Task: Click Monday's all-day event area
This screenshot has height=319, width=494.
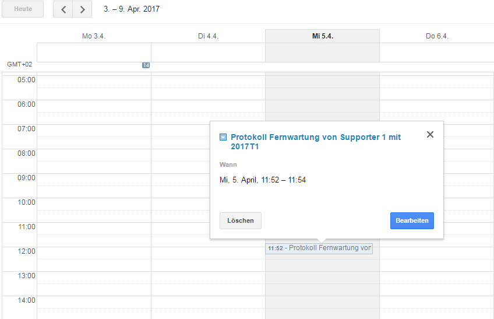Action: tap(94, 52)
